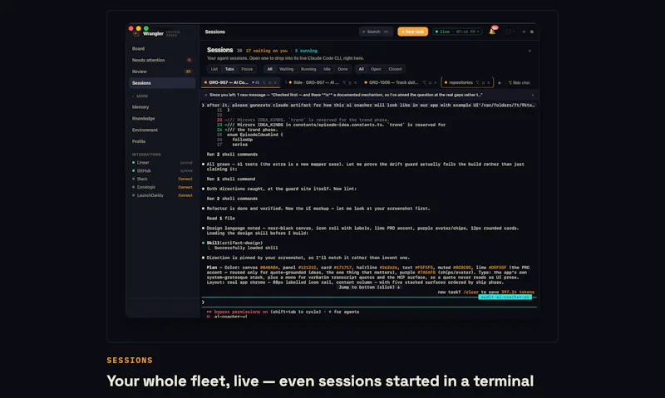665x398 pixels.
Task: Collapse the MORE sidebar section
Action: (140, 96)
